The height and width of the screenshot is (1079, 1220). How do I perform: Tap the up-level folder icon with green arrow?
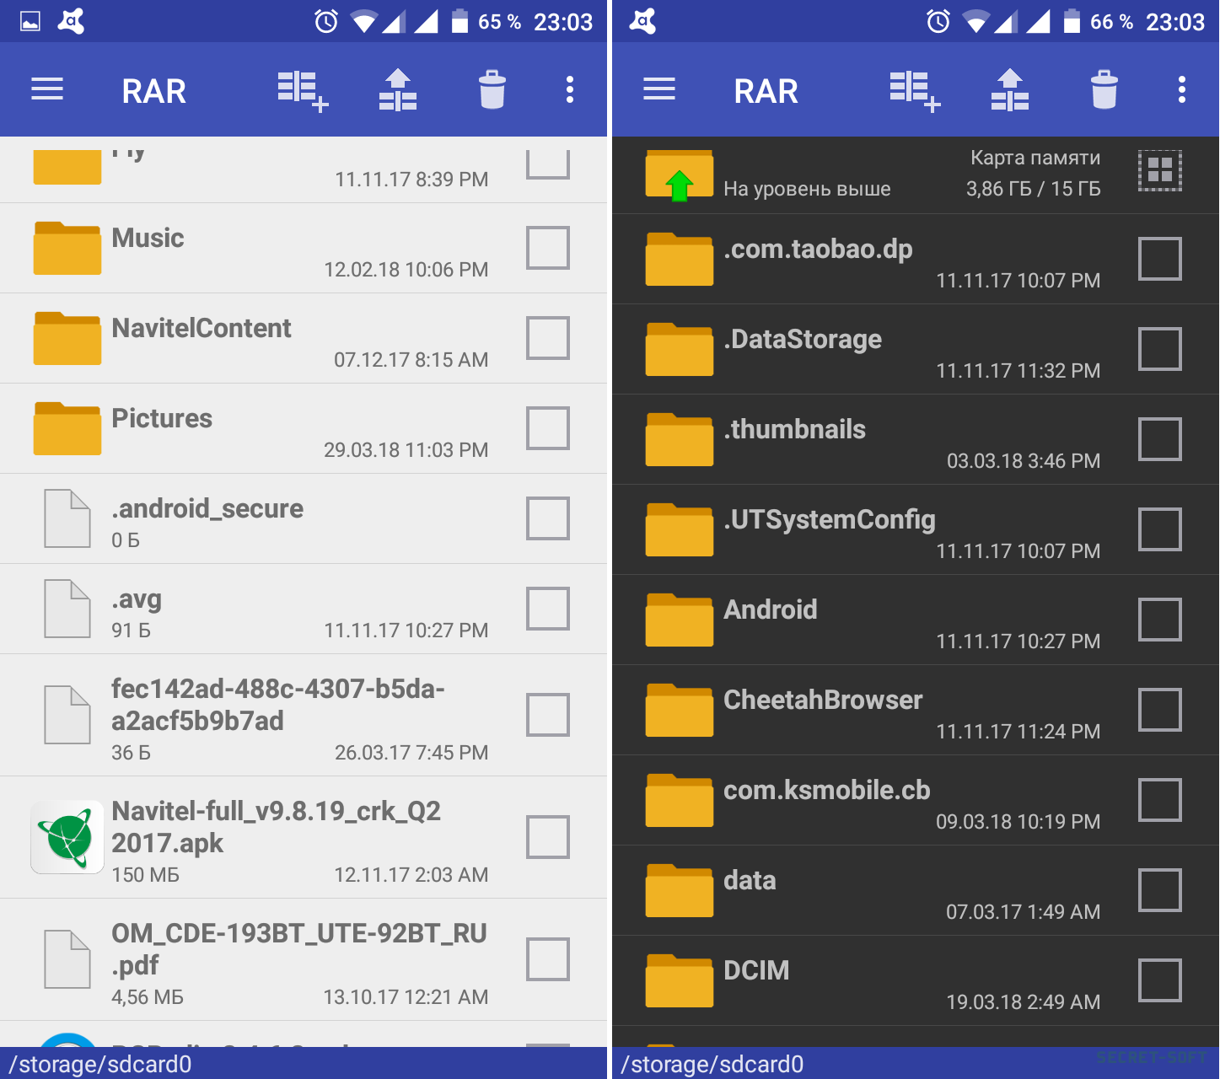tap(680, 175)
